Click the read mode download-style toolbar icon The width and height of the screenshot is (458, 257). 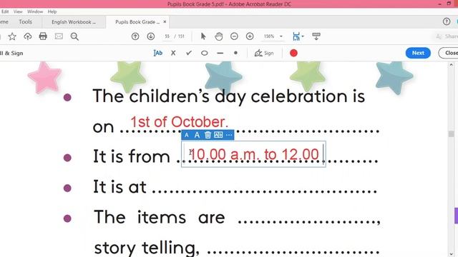tap(316, 36)
